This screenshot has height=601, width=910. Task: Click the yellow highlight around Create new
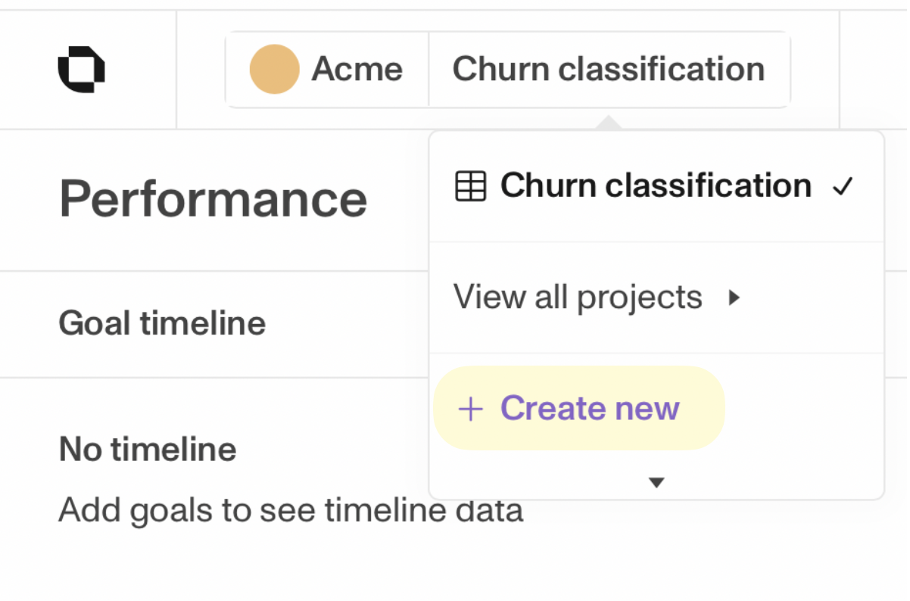[x=704, y=409]
